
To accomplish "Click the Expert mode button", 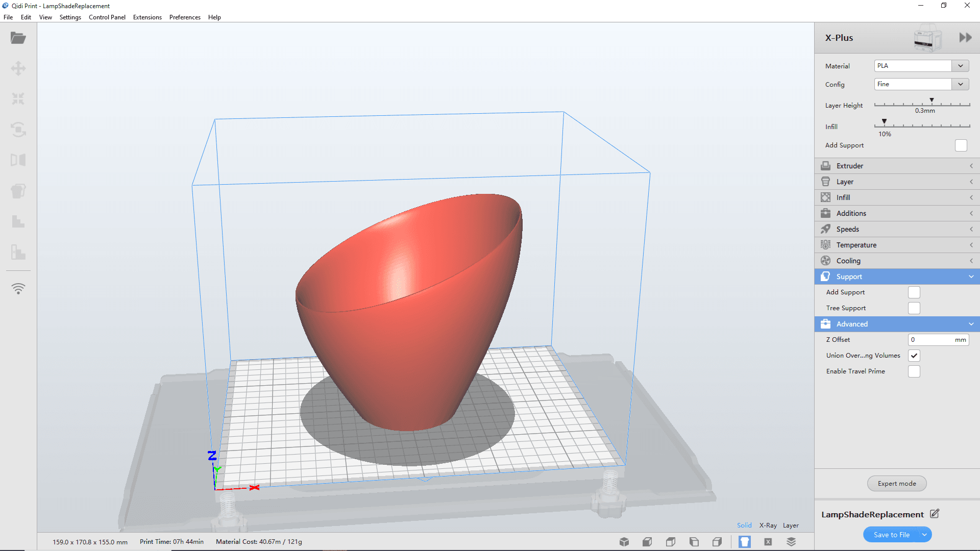I will [897, 483].
